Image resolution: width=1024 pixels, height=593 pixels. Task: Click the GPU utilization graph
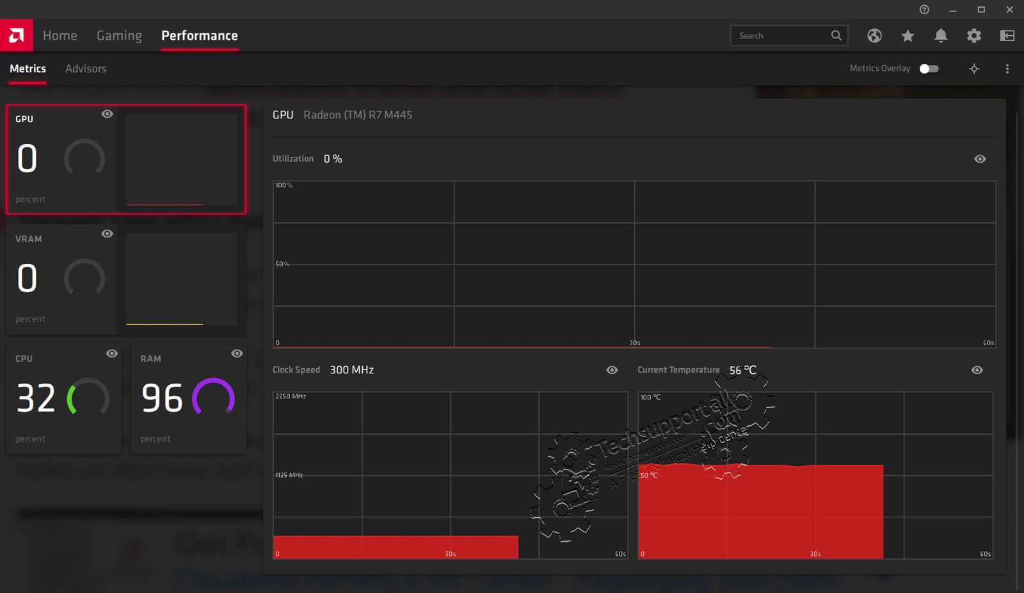(x=634, y=264)
